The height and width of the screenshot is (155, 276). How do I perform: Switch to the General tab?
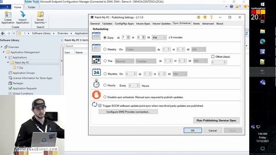tap(95, 24)
